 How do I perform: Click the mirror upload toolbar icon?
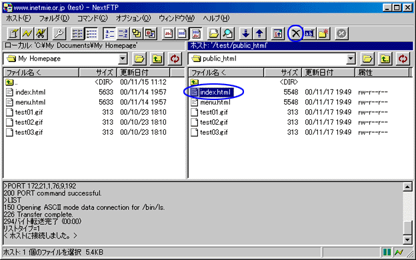point(278,33)
